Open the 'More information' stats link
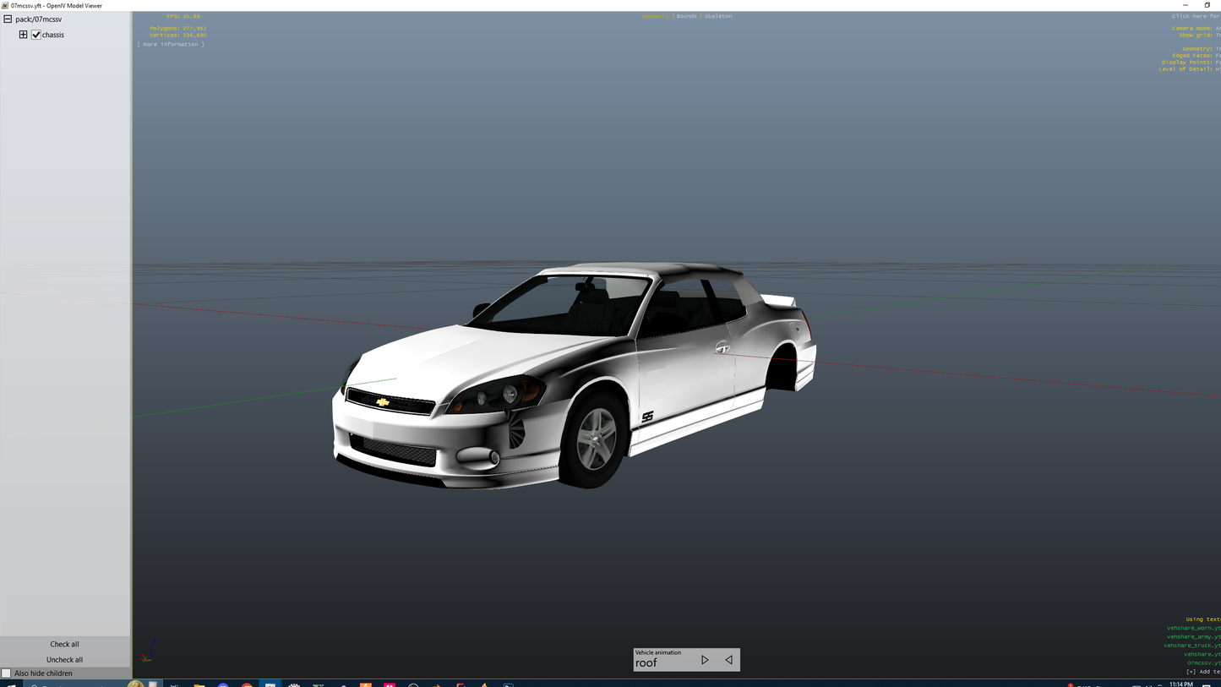The width and height of the screenshot is (1221, 687). (172, 44)
